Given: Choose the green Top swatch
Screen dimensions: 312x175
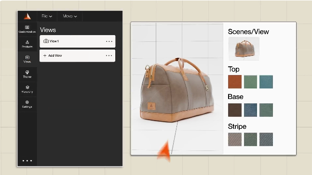Looking at the screenshot, I should (x=250, y=82).
